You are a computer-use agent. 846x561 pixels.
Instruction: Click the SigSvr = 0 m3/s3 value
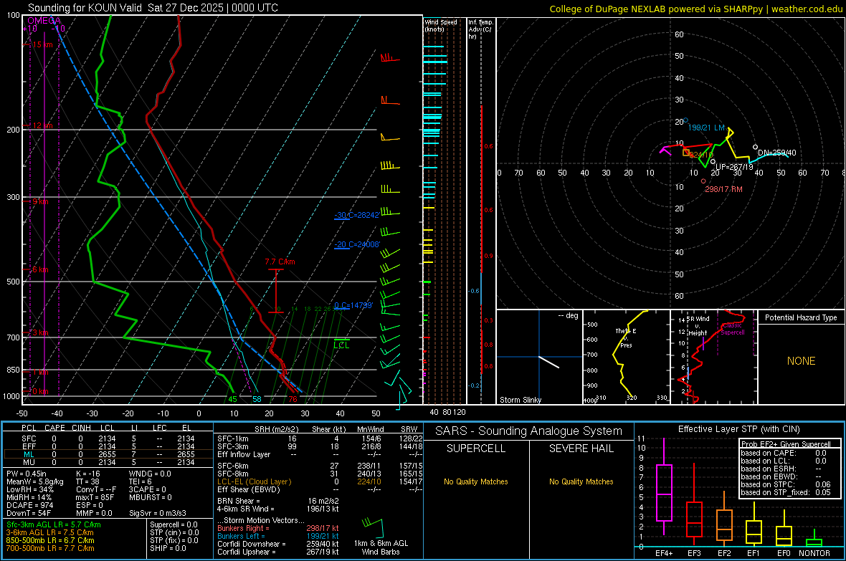click(x=158, y=514)
